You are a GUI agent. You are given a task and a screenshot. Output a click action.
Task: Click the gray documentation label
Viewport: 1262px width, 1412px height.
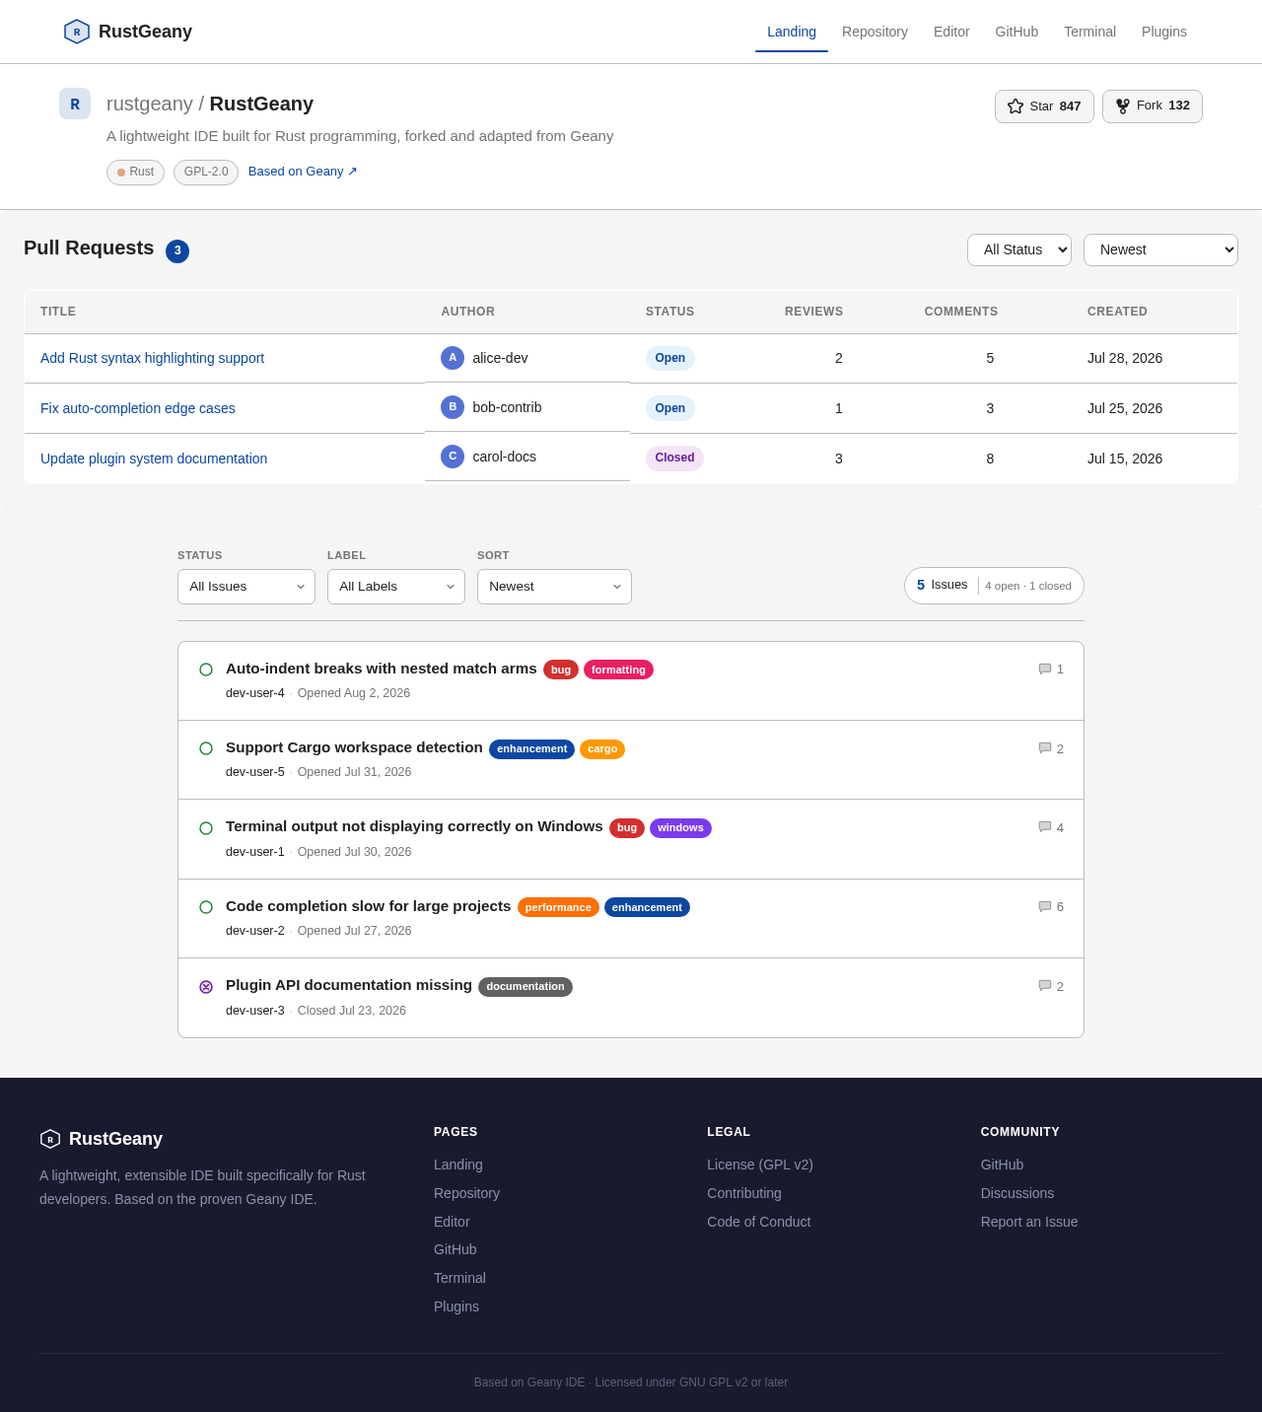tap(526, 987)
